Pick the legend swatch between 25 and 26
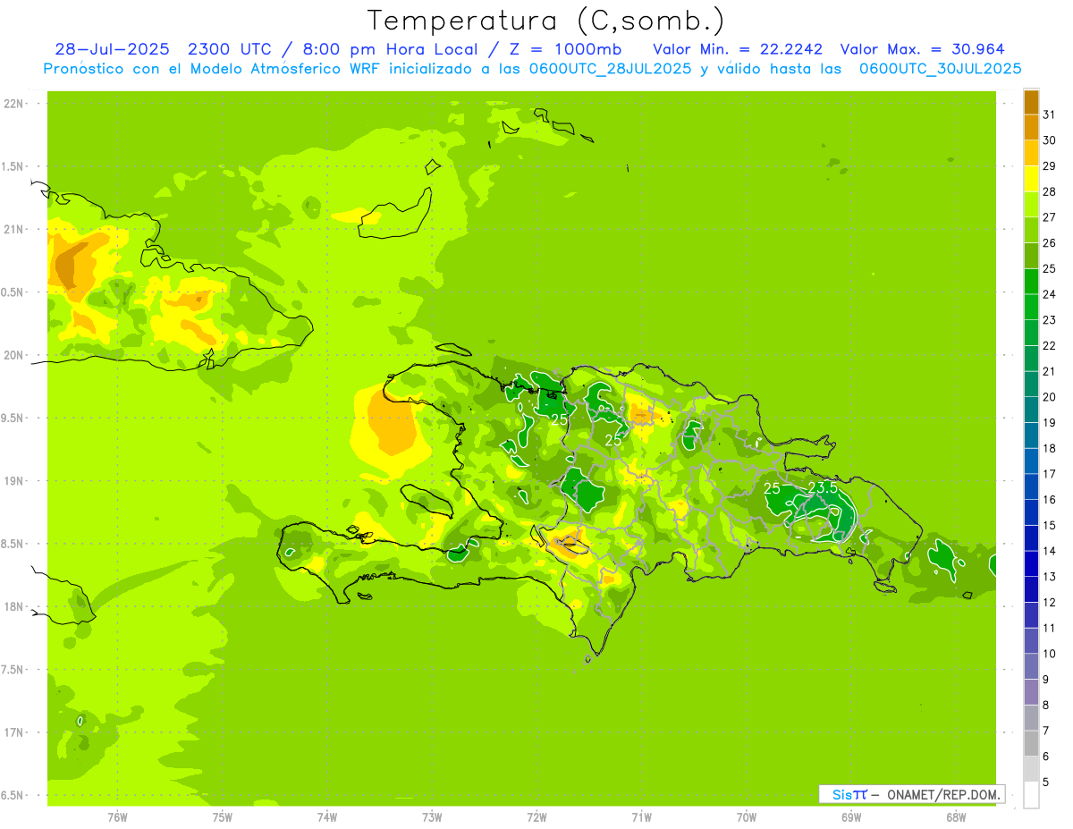 pos(1031,256)
